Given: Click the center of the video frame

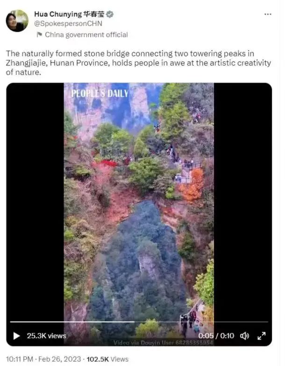Looking at the screenshot, I should coord(139,214).
